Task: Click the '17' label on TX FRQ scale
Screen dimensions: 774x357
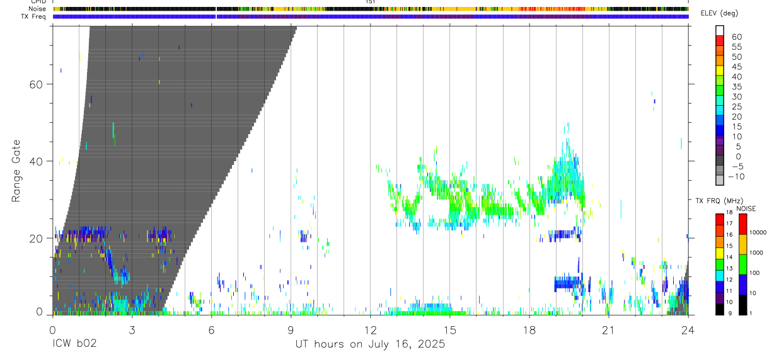Action: [x=729, y=224]
